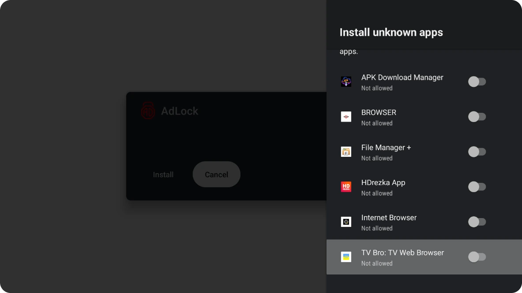Viewport: 522px width, 293px height.
Task: Click the APK Download Manager app icon
Action: (346, 82)
